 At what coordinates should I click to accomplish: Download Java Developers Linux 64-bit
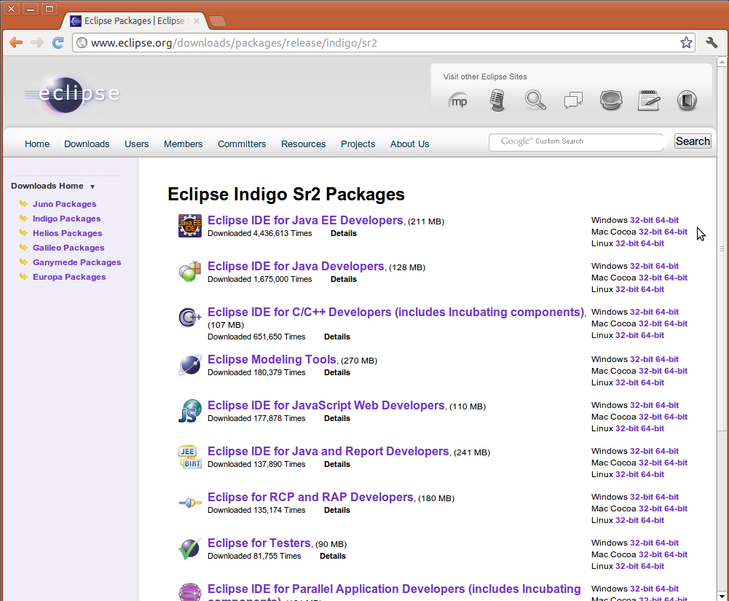tap(653, 289)
